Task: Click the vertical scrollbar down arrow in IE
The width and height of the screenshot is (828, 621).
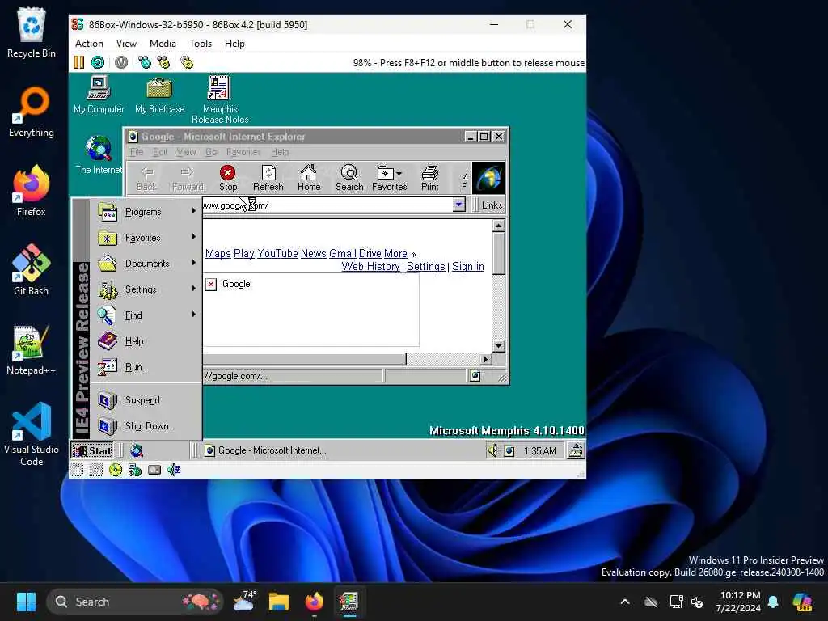Action: tap(498, 346)
